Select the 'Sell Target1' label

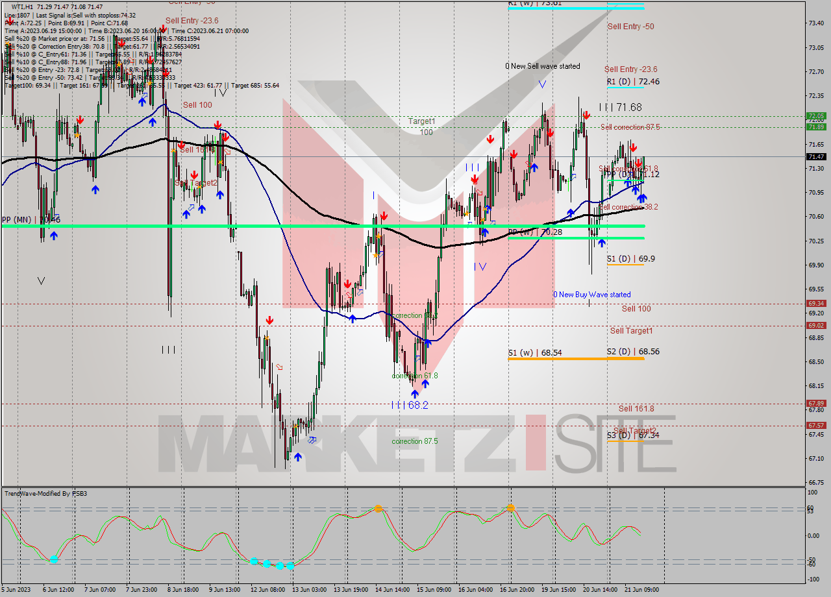pos(631,331)
